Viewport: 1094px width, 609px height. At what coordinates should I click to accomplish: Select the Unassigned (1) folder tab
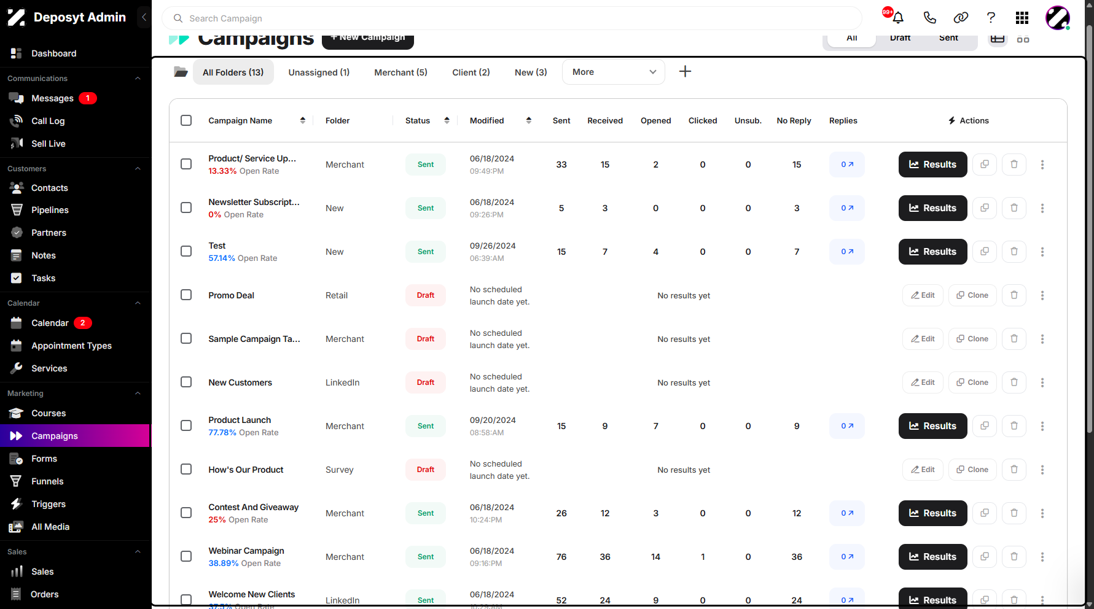coord(319,72)
